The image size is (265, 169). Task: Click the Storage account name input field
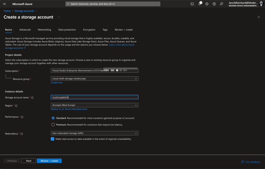point(95,97)
